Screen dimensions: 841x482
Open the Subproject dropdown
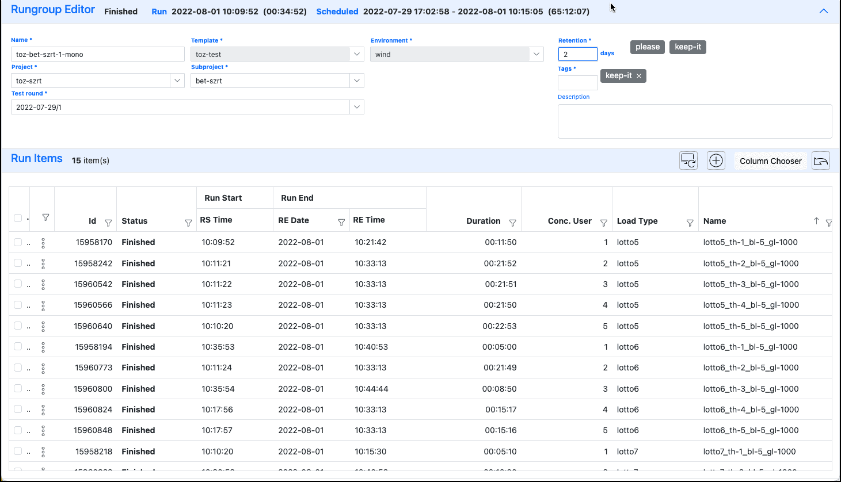pyautogui.click(x=357, y=81)
